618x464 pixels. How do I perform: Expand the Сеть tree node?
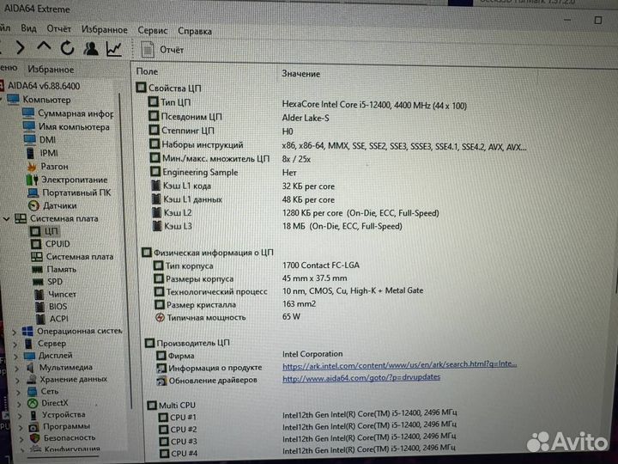tap(18, 392)
